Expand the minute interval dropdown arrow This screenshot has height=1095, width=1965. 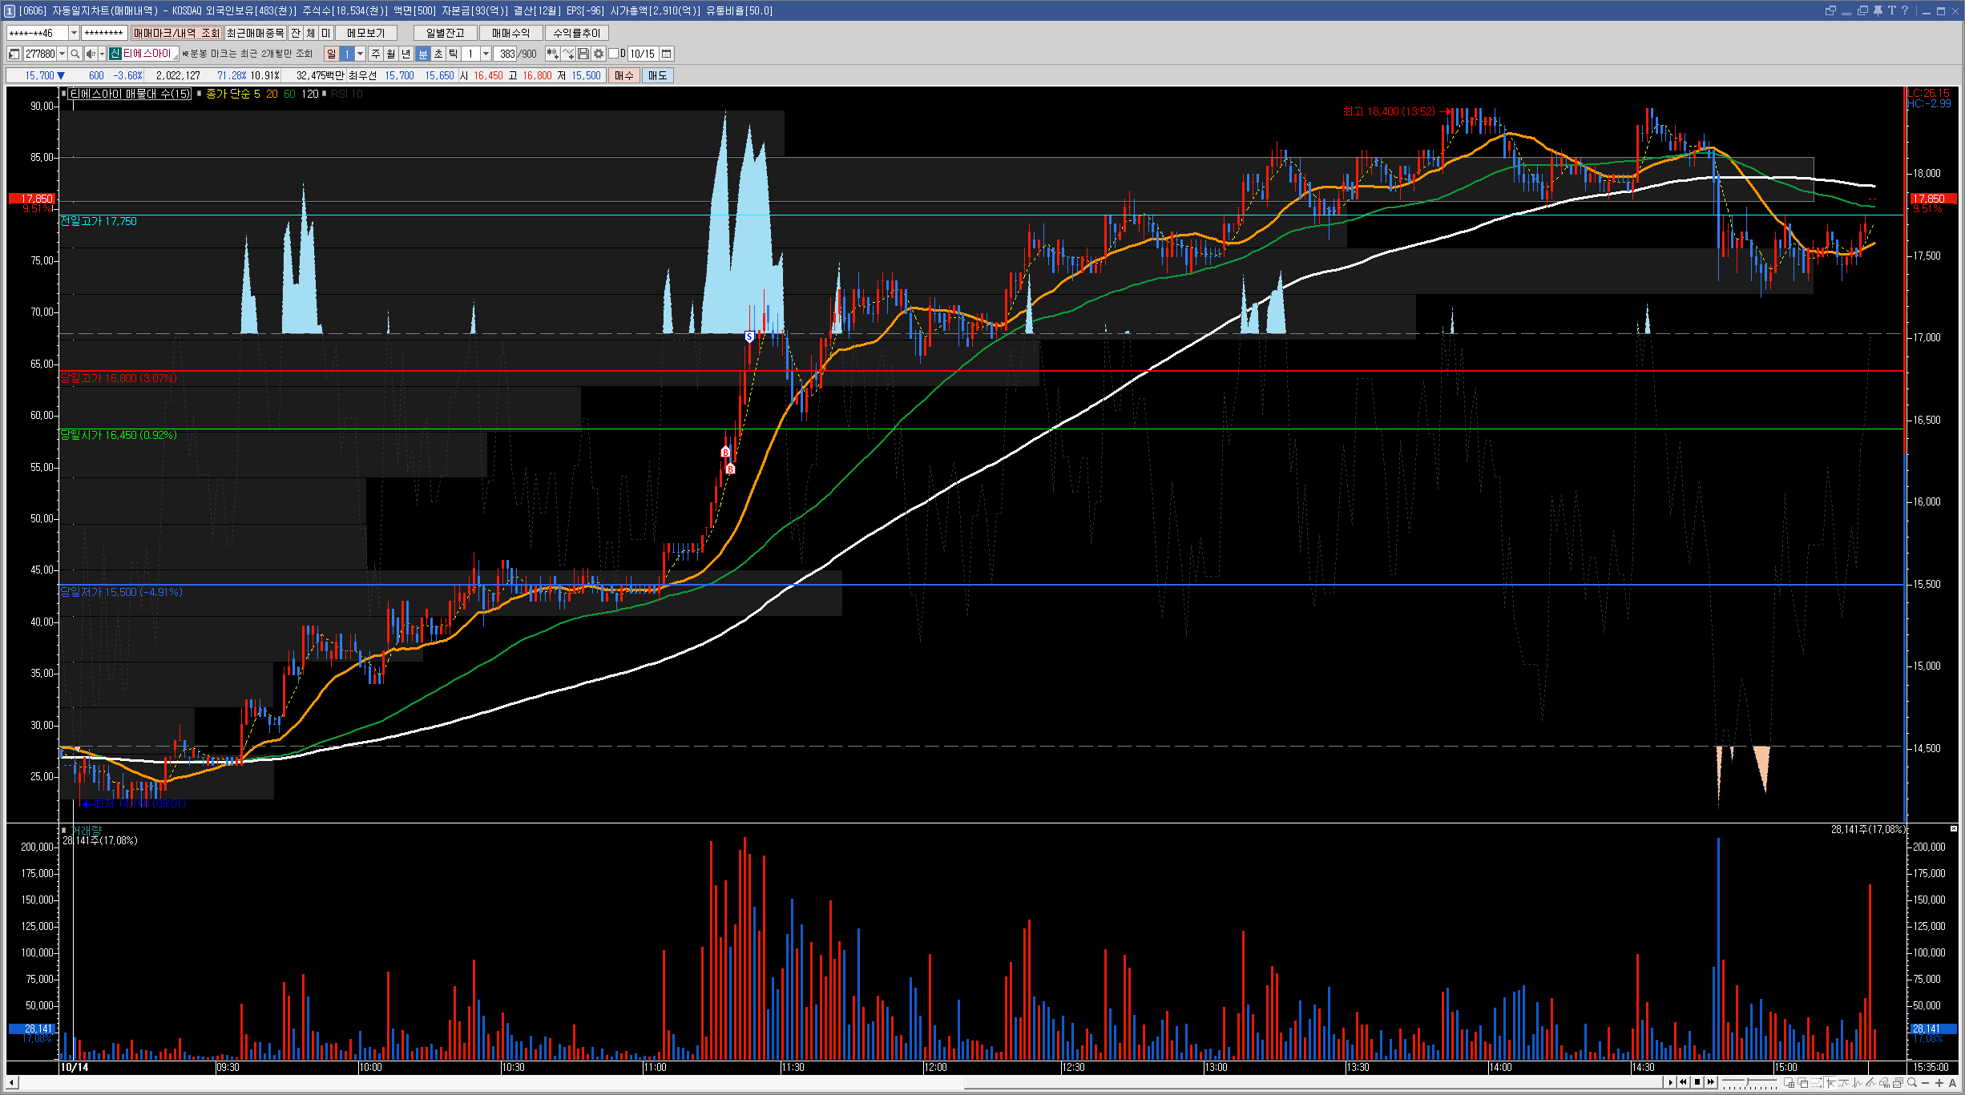click(486, 54)
